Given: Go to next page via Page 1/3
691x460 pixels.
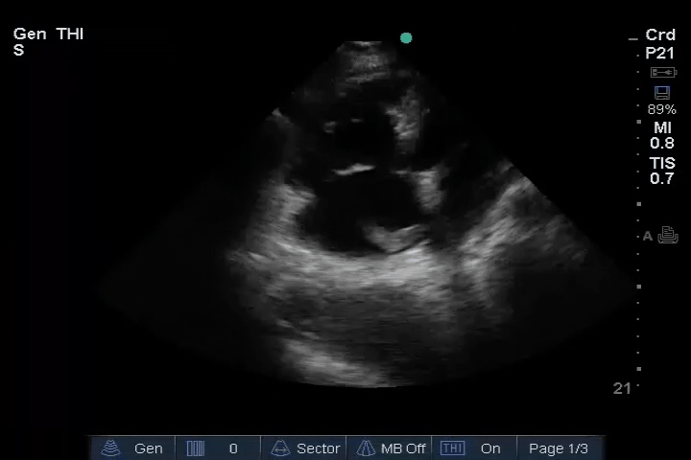Looking at the screenshot, I should (x=559, y=448).
